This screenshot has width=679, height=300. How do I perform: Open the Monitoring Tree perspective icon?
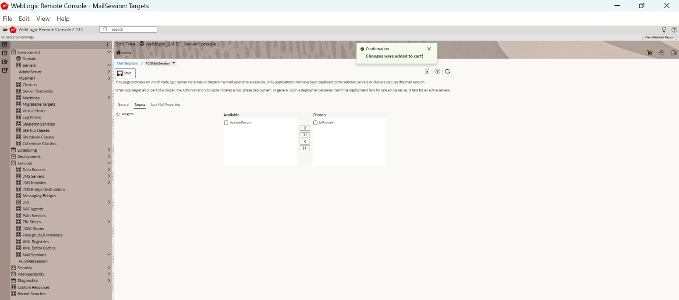click(5, 61)
